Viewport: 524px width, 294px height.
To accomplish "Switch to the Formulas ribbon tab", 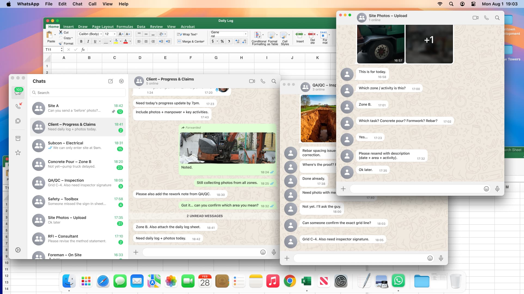I will 125,27.
